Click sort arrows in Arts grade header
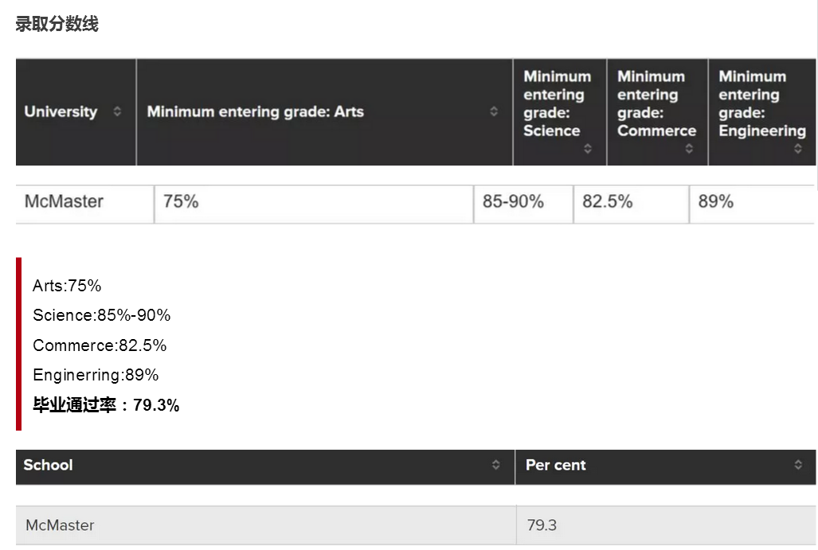 [494, 111]
